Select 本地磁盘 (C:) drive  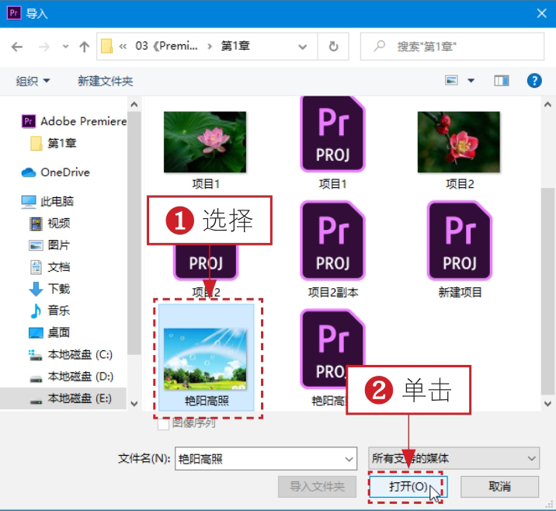(71, 355)
